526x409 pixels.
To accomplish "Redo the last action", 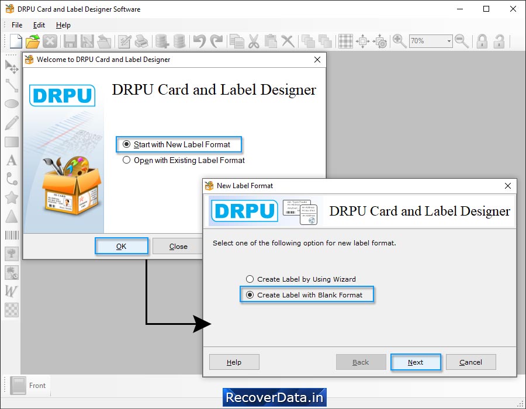I will coord(216,41).
